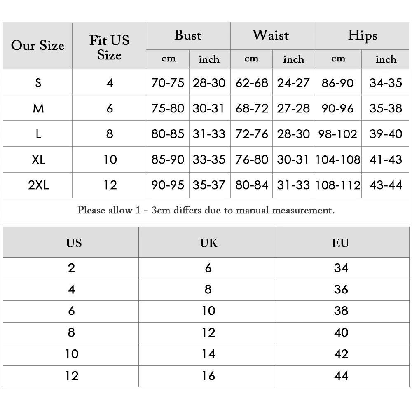The height and width of the screenshot is (412, 412).
Task: Click the EU column header
Action: (x=341, y=243)
